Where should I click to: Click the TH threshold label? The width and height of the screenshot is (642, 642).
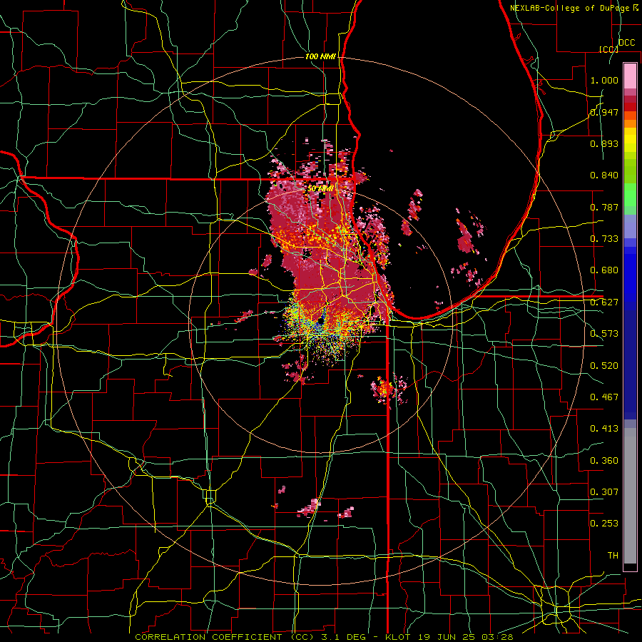pyautogui.click(x=613, y=556)
